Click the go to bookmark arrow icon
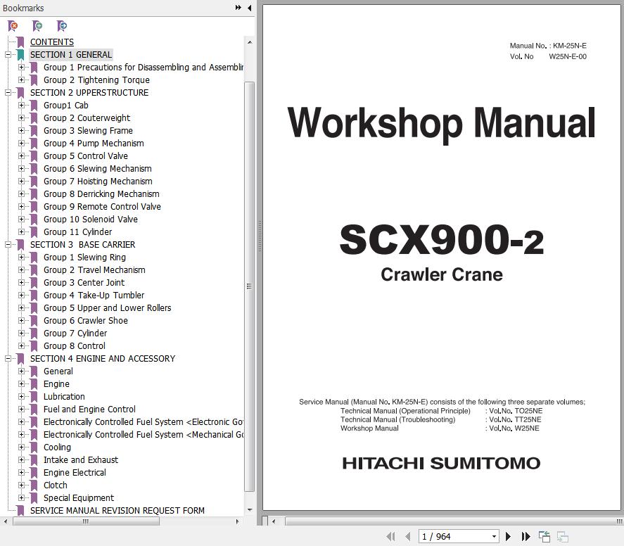 pyautogui.click(x=62, y=26)
